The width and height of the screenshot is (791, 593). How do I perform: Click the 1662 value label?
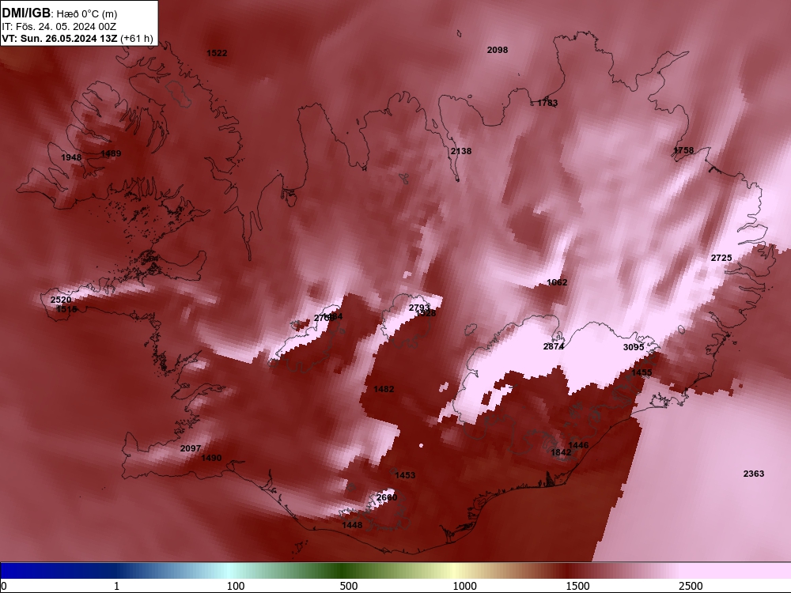click(x=557, y=282)
